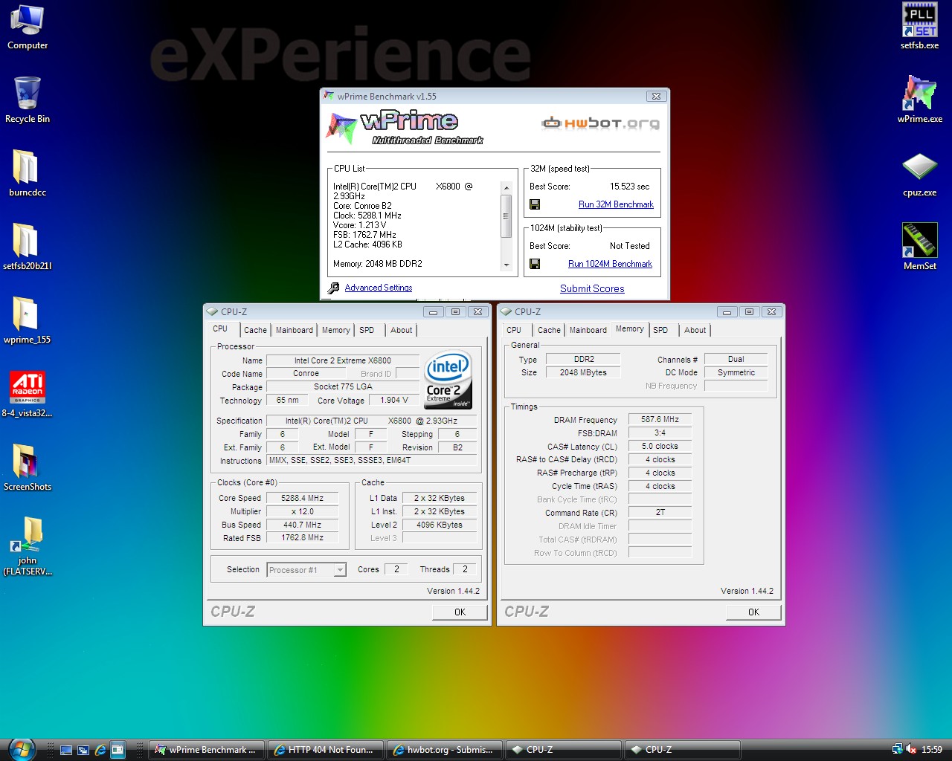The image size is (952, 761).
Task: Open SPD tab in right CPU-Z window
Action: 661,330
